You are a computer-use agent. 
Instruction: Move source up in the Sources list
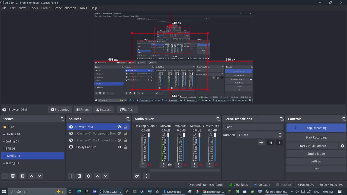98,176
